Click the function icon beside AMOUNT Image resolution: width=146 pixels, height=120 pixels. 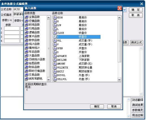[55, 64]
